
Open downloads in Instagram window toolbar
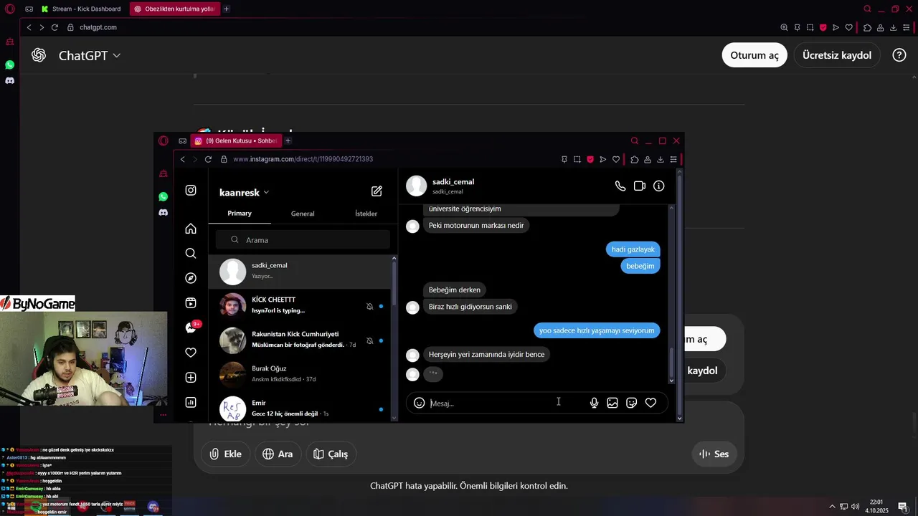click(x=661, y=159)
